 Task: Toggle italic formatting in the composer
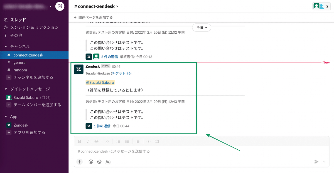click(x=88, y=141)
